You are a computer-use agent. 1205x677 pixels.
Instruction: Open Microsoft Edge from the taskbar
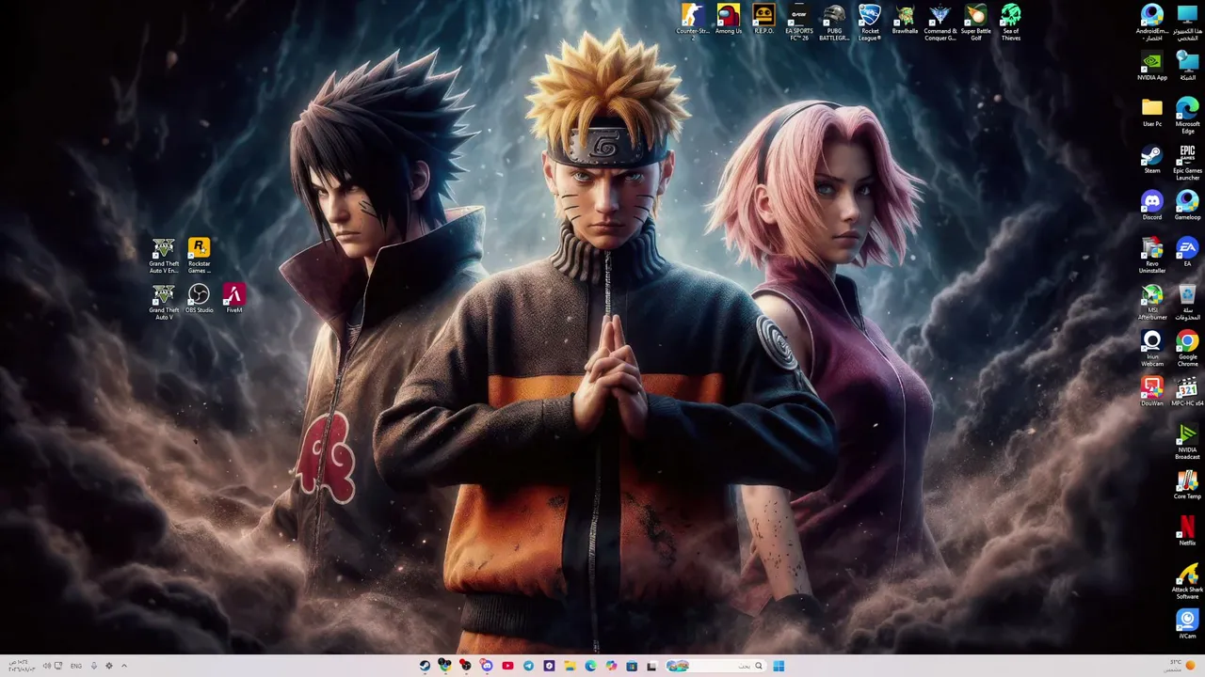coord(590,666)
